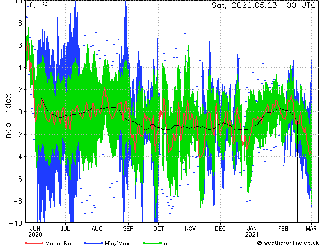Click the NOV axis label
The height and width of the screenshot is (246, 319).
coord(190,229)
